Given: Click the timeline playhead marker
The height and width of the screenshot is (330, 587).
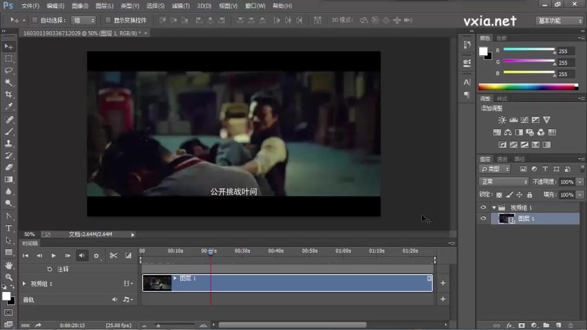Looking at the screenshot, I should (211, 251).
